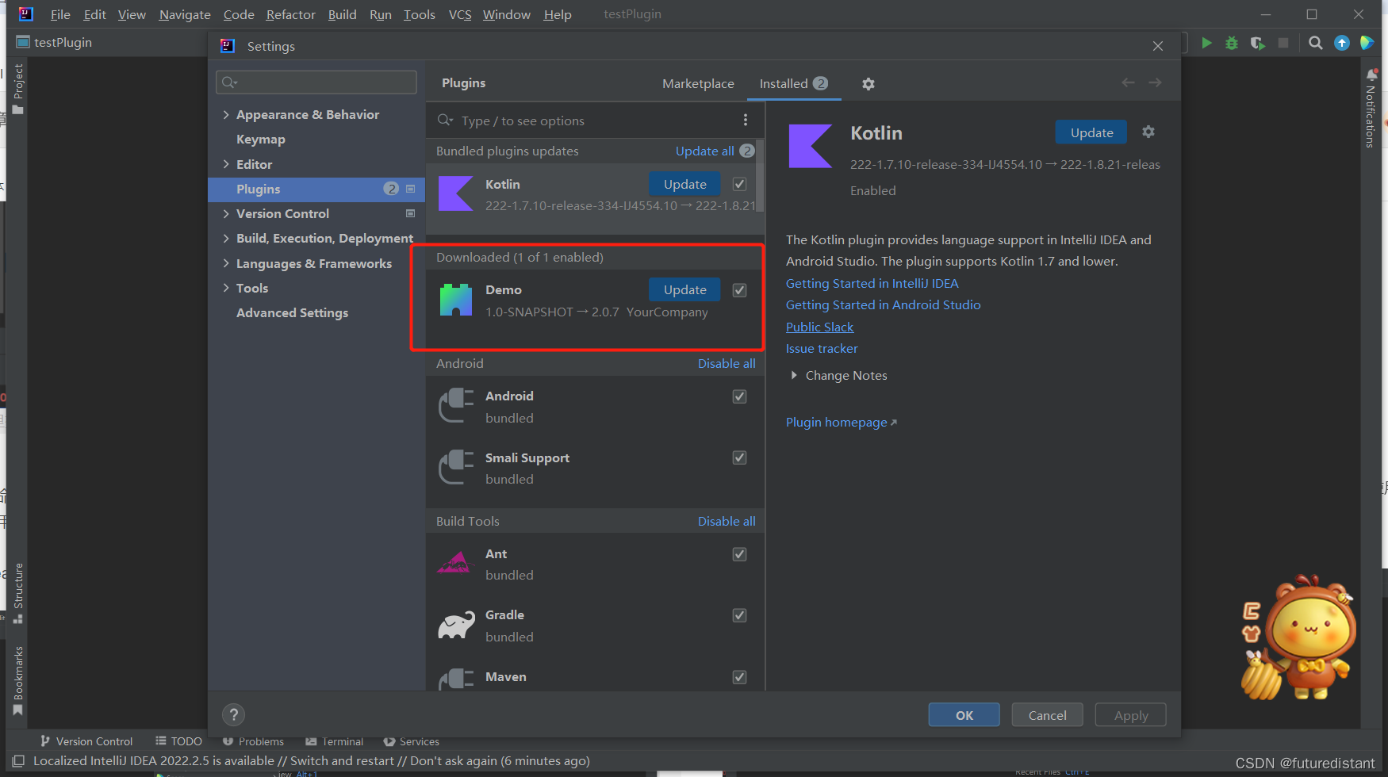Expand Languages & Frameworks node
This screenshot has width=1388, height=777.
tap(226, 263)
